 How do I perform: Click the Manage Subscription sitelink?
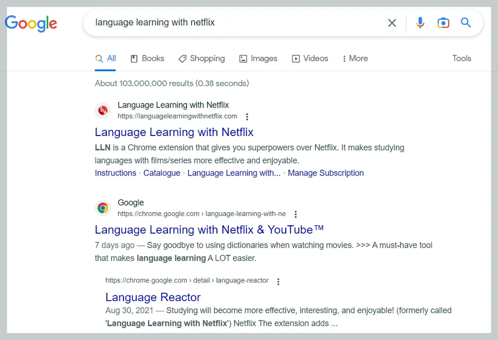[326, 173]
